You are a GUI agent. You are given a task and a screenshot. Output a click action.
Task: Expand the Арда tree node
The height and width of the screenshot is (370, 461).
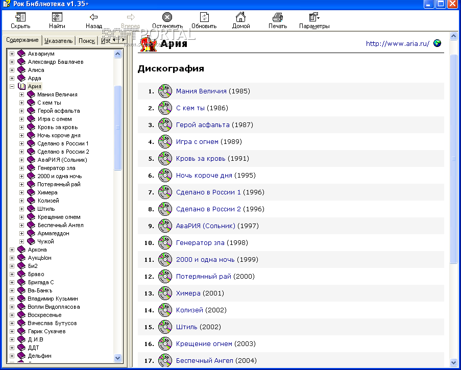(x=12, y=78)
